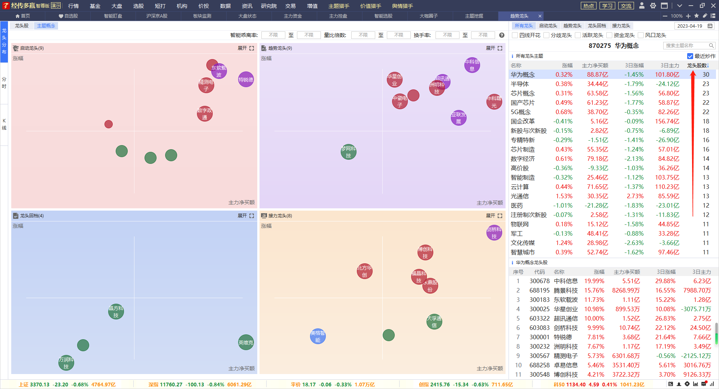Enable the 资金龙头 checkbox
719x389 pixels.
click(609, 35)
